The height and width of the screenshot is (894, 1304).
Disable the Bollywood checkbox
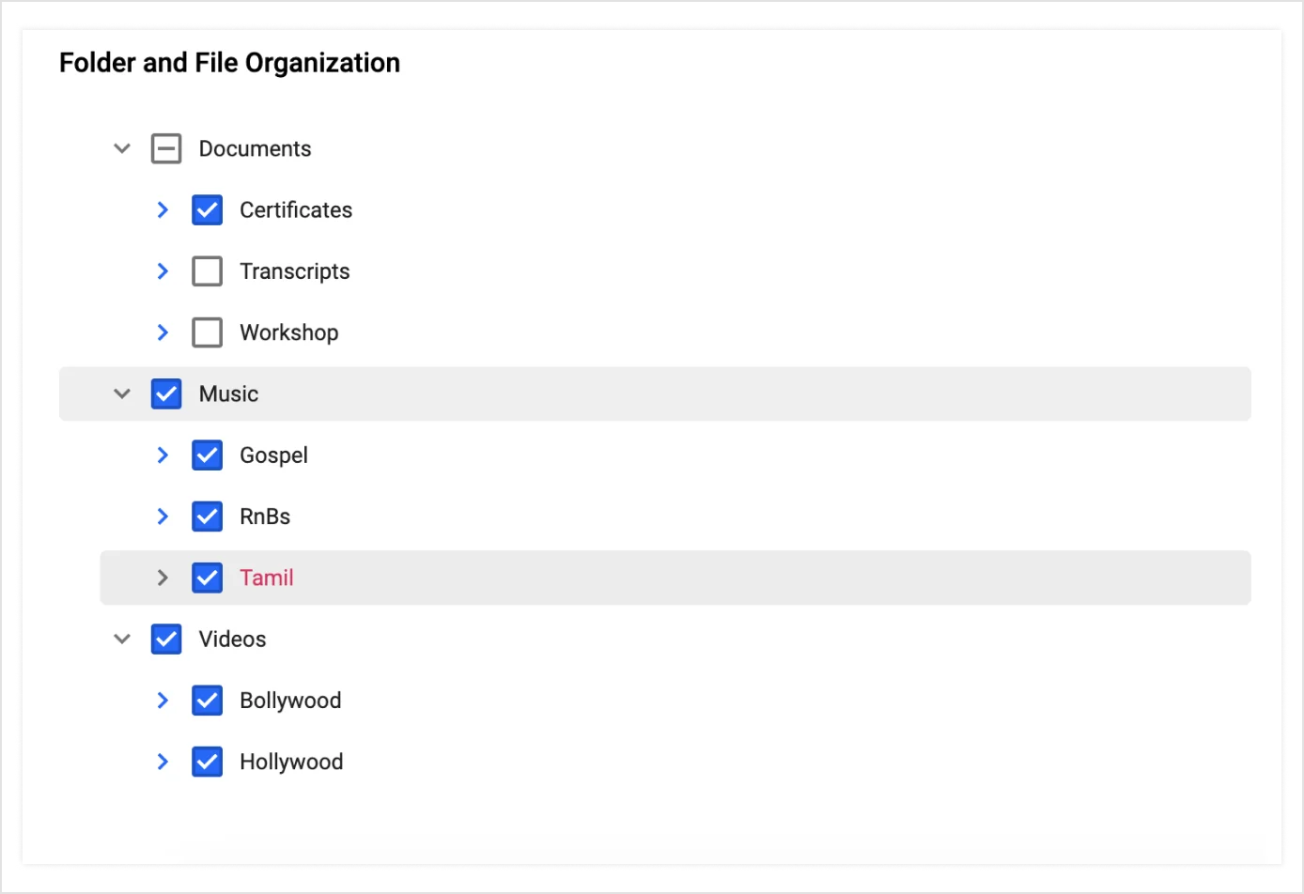click(207, 700)
